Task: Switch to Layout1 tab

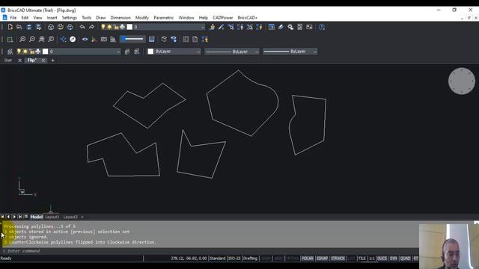Action: pyautogui.click(x=52, y=217)
